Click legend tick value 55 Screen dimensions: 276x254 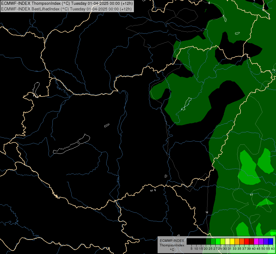268,249
